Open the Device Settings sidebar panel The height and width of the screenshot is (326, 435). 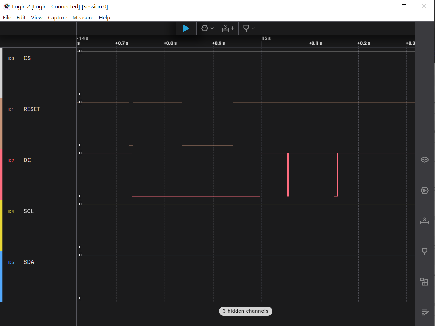pos(424,160)
